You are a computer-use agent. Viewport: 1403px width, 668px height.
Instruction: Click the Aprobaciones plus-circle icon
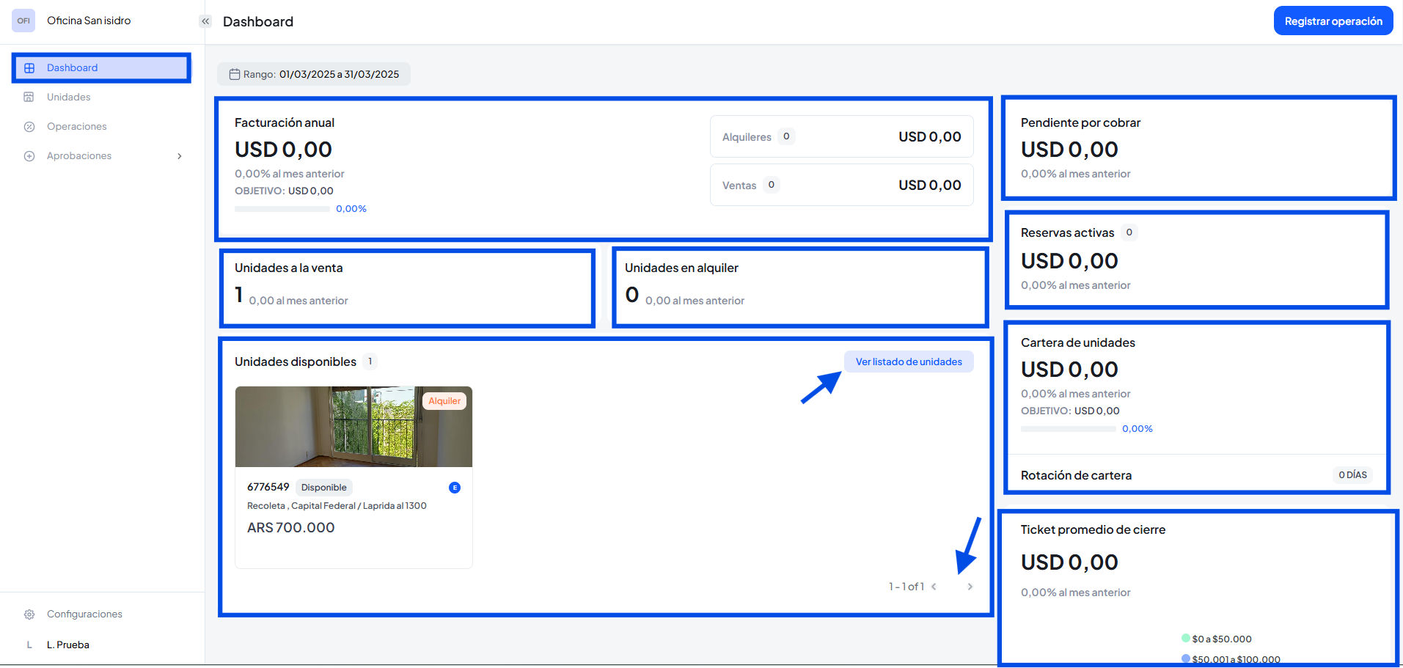point(29,156)
